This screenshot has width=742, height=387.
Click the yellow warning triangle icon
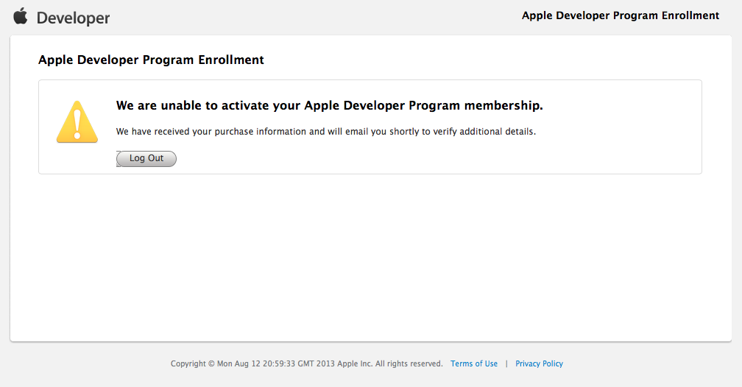[77, 122]
